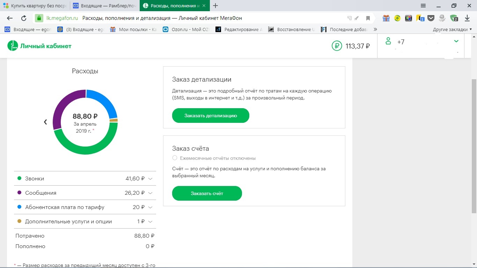The height and width of the screenshot is (268, 477).
Task: Close the Расходы, пополнения tab
Action: click(204, 6)
